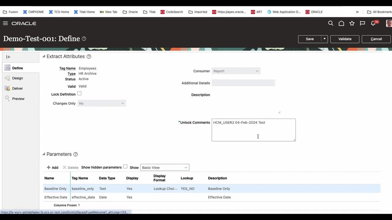Collapse the Extract Attributes section
Screen dimensions: 392x220
click(44, 56)
